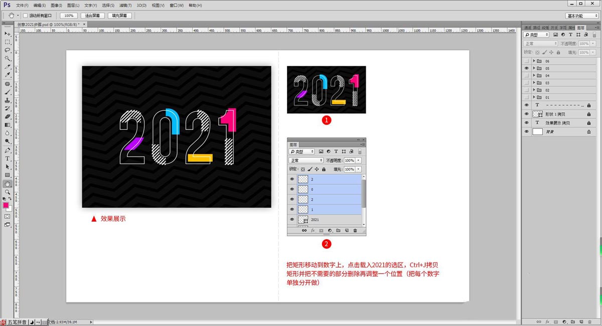Create a new layer icon
The image size is (602, 326).
click(581, 321)
